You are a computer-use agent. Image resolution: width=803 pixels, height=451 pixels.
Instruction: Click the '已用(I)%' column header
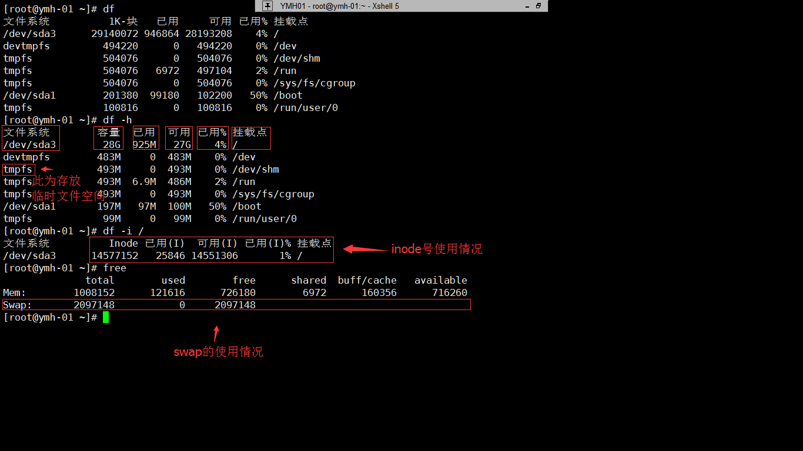click(268, 243)
